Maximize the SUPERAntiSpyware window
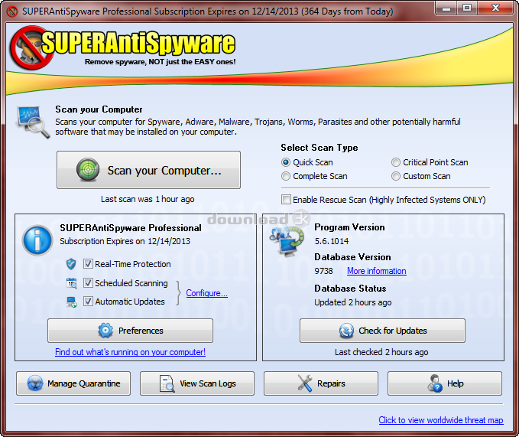This screenshot has width=519, height=437. pos(467,8)
